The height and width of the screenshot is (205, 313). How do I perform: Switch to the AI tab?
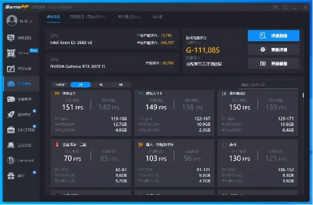click(x=157, y=17)
